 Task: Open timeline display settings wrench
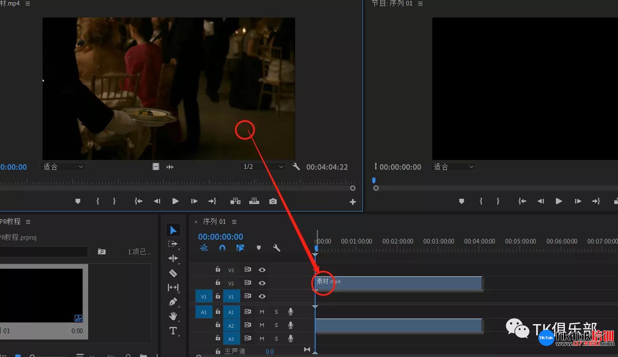[276, 248]
